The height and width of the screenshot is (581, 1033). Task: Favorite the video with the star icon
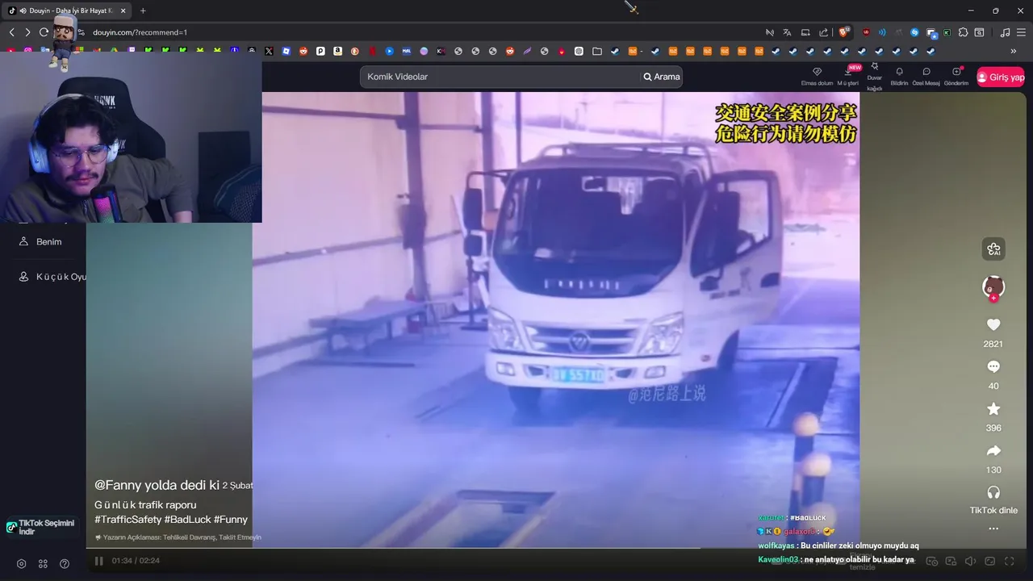[993, 409]
